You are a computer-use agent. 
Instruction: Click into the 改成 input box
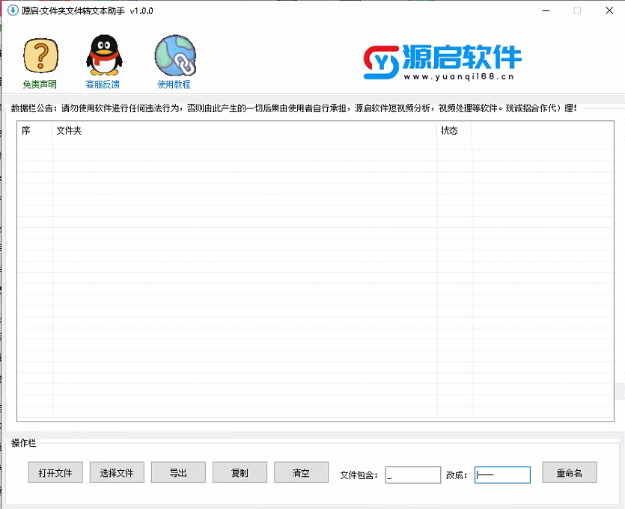502,475
